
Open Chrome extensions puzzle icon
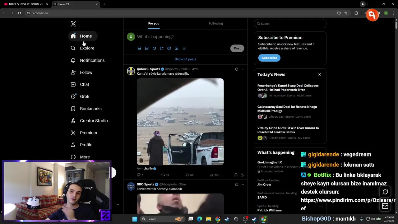point(356,13)
